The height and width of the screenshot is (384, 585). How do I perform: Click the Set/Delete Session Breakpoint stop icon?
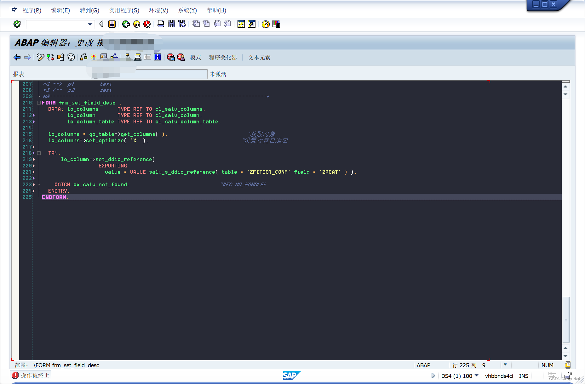(x=171, y=57)
